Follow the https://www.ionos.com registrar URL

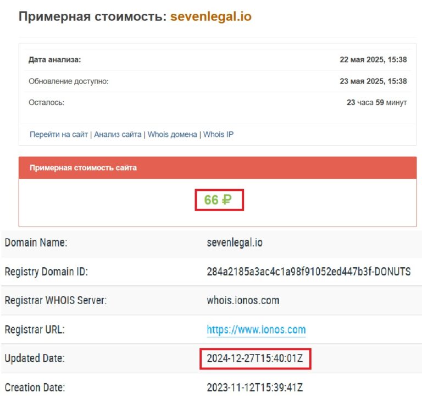tap(256, 330)
